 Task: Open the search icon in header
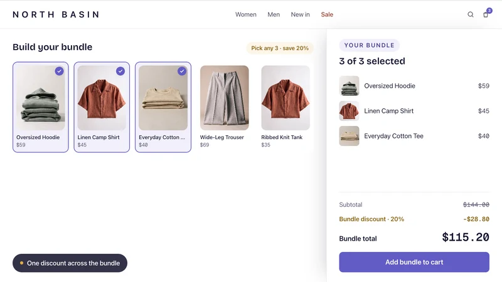pyautogui.click(x=470, y=14)
